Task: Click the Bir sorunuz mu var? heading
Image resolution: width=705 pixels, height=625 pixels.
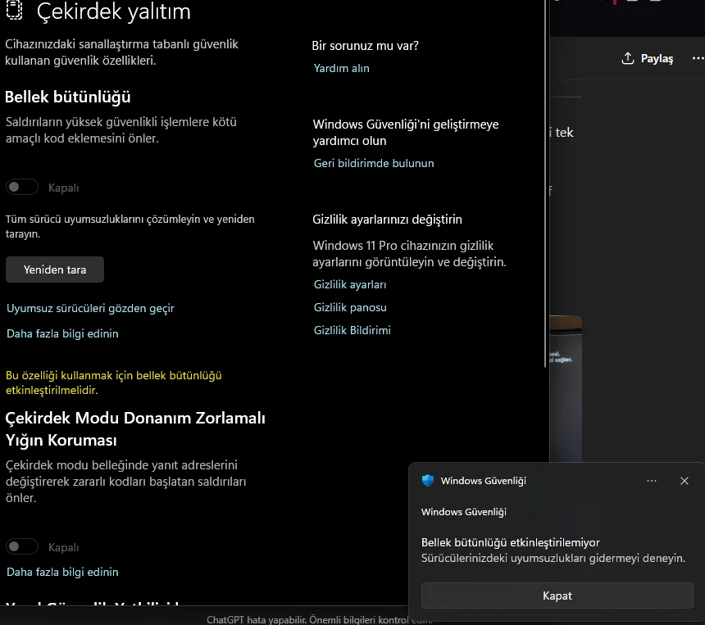Action: pos(365,46)
